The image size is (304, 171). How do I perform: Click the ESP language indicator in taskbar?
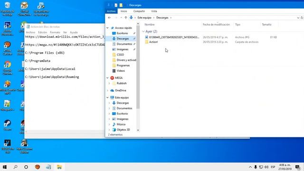tap(273, 167)
